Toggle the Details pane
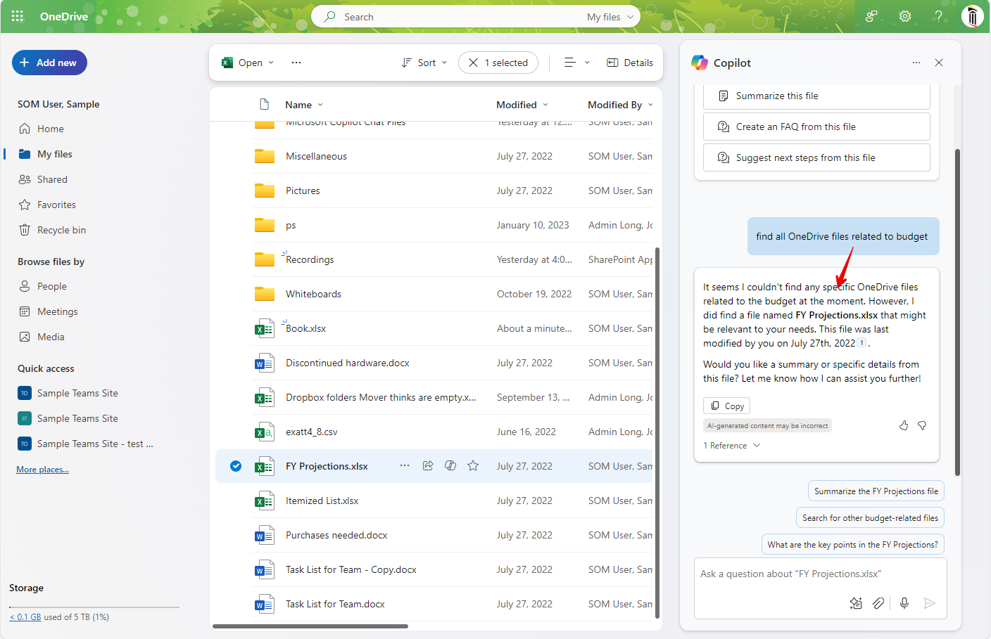 (630, 63)
